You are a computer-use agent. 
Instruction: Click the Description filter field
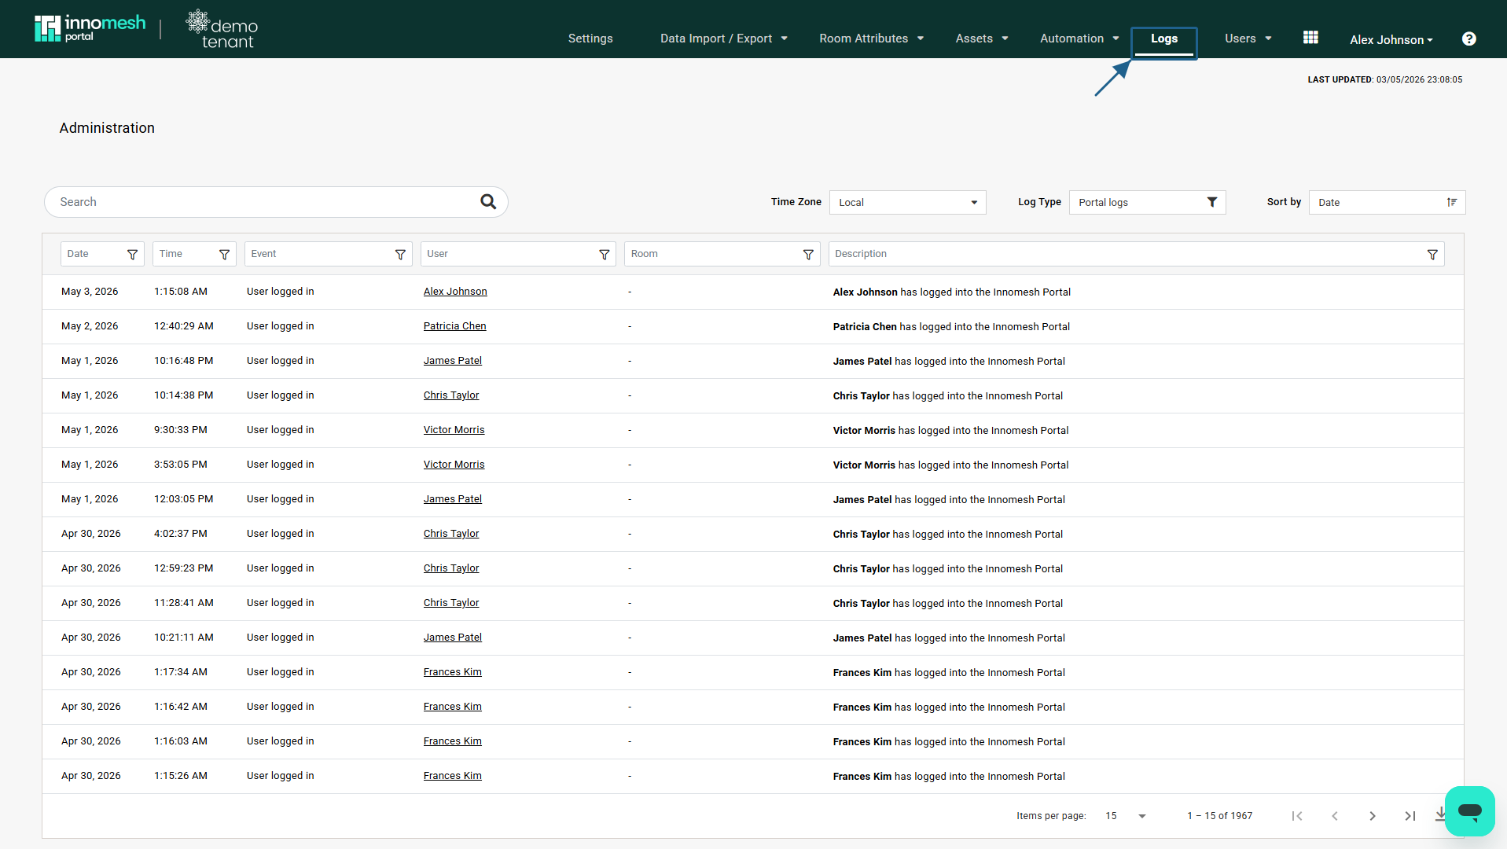pos(1136,254)
